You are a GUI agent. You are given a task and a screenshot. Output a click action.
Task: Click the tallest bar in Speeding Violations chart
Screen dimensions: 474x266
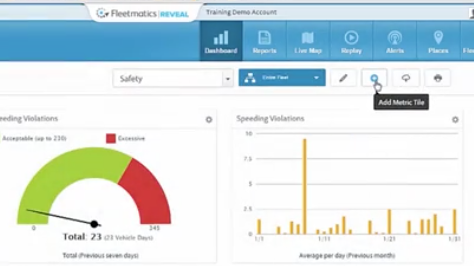pyautogui.click(x=304, y=187)
